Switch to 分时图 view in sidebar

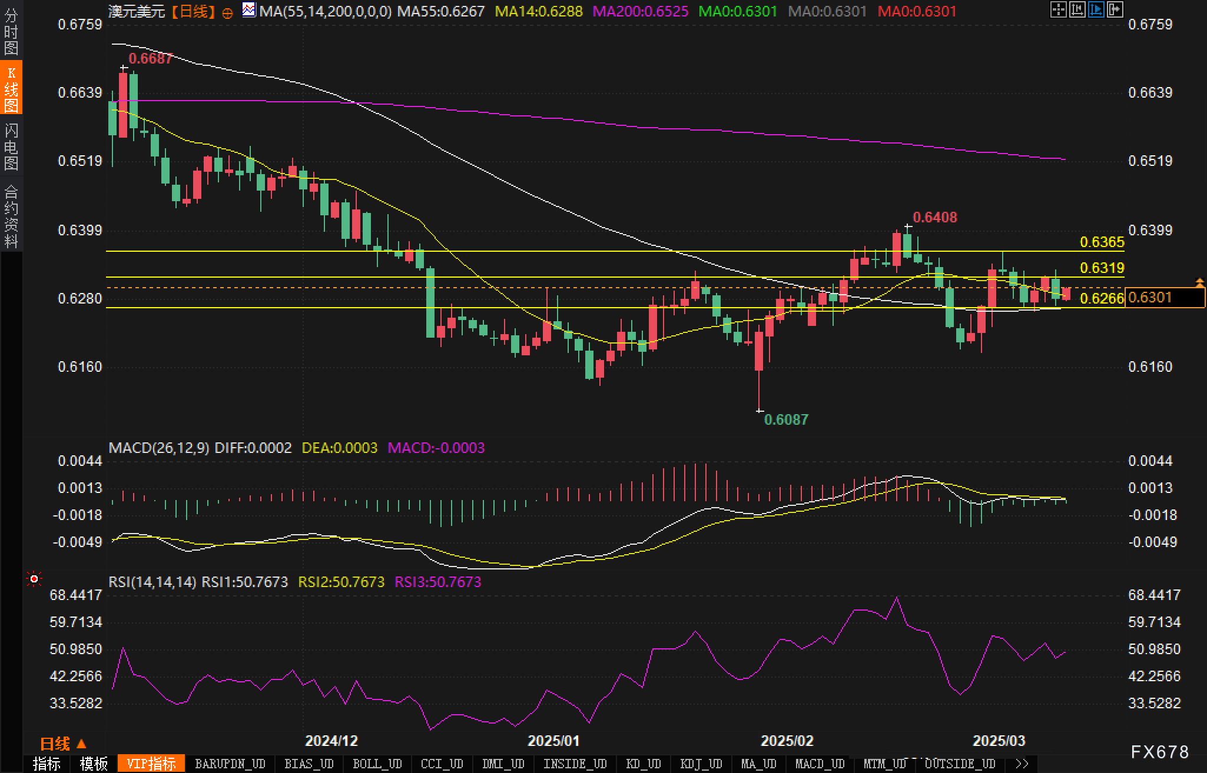[x=11, y=32]
